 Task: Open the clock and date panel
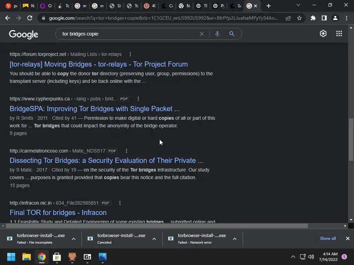pos(328,257)
